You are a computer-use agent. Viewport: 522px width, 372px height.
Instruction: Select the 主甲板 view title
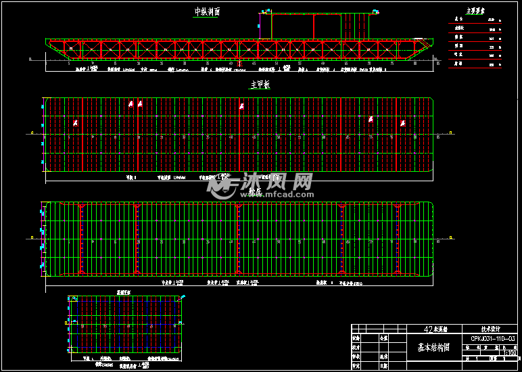pyautogui.click(x=260, y=85)
